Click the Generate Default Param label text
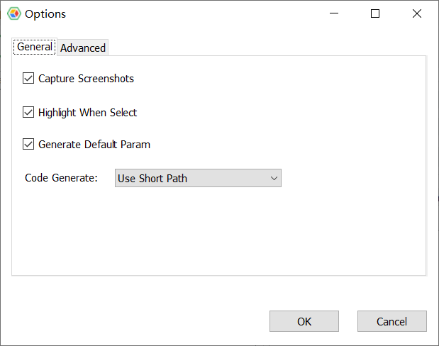The height and width of the screenshot is (346, 439). pos(94,145)
